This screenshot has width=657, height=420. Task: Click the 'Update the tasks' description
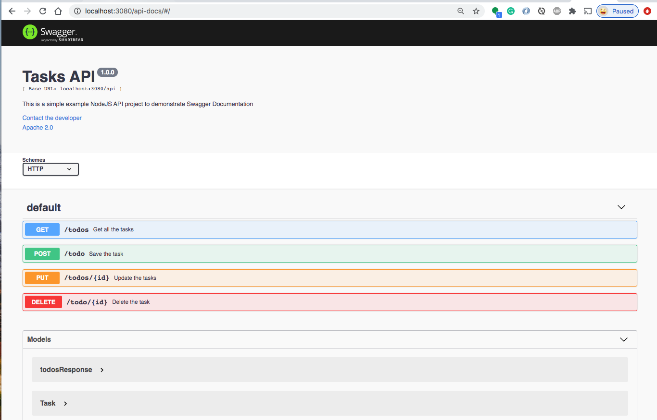coord(135,278)
